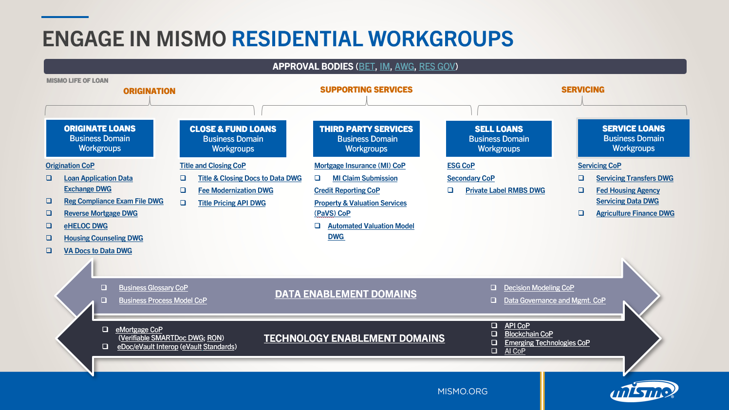Check the eHELOC DWG box

49,225
